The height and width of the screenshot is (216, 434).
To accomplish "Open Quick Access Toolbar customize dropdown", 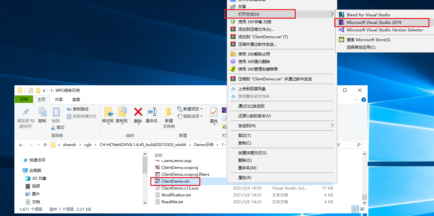I will click(44, 91).
